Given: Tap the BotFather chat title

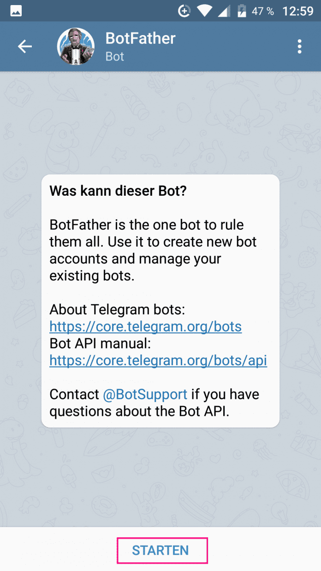Looking at the screenshot, I should click(140, 38).
